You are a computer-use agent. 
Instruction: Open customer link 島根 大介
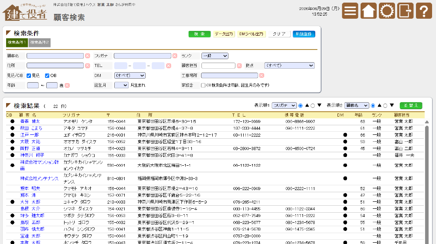[30, 209]
